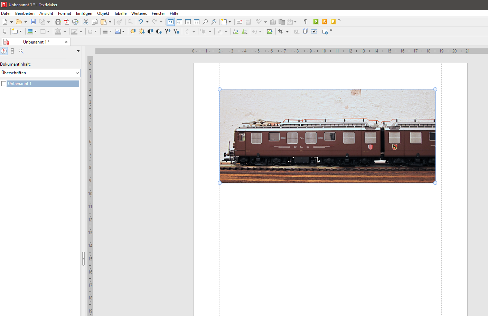Show more picture toolbar items via chevron
The image size is (488, 316).
point(331,30)
